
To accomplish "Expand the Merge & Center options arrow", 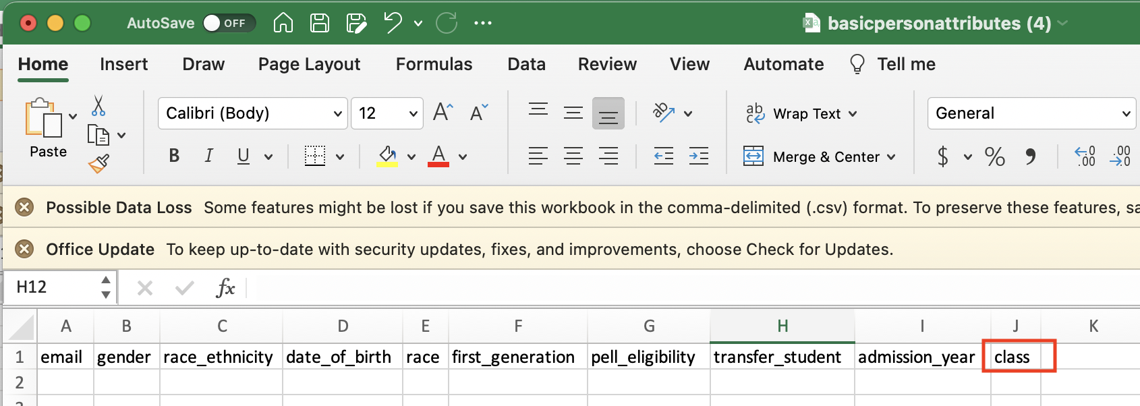I will (891, 157).
